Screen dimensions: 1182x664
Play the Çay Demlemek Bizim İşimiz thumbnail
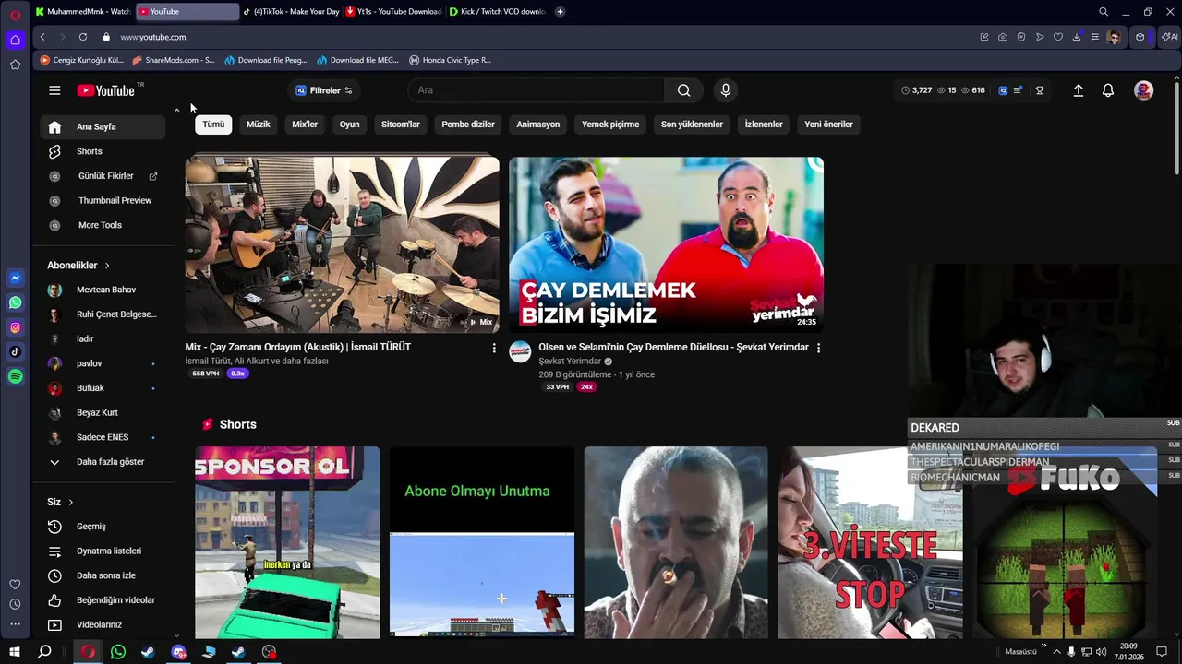click(x=666, y=244)
